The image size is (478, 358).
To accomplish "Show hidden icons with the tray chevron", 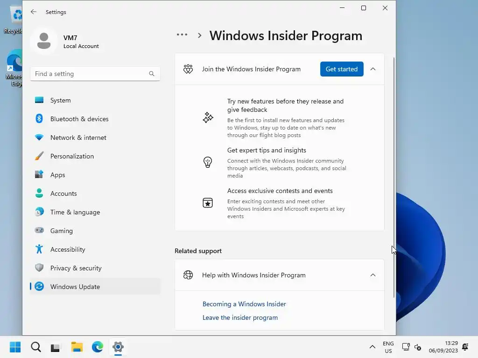I will [x=372, y=347].
